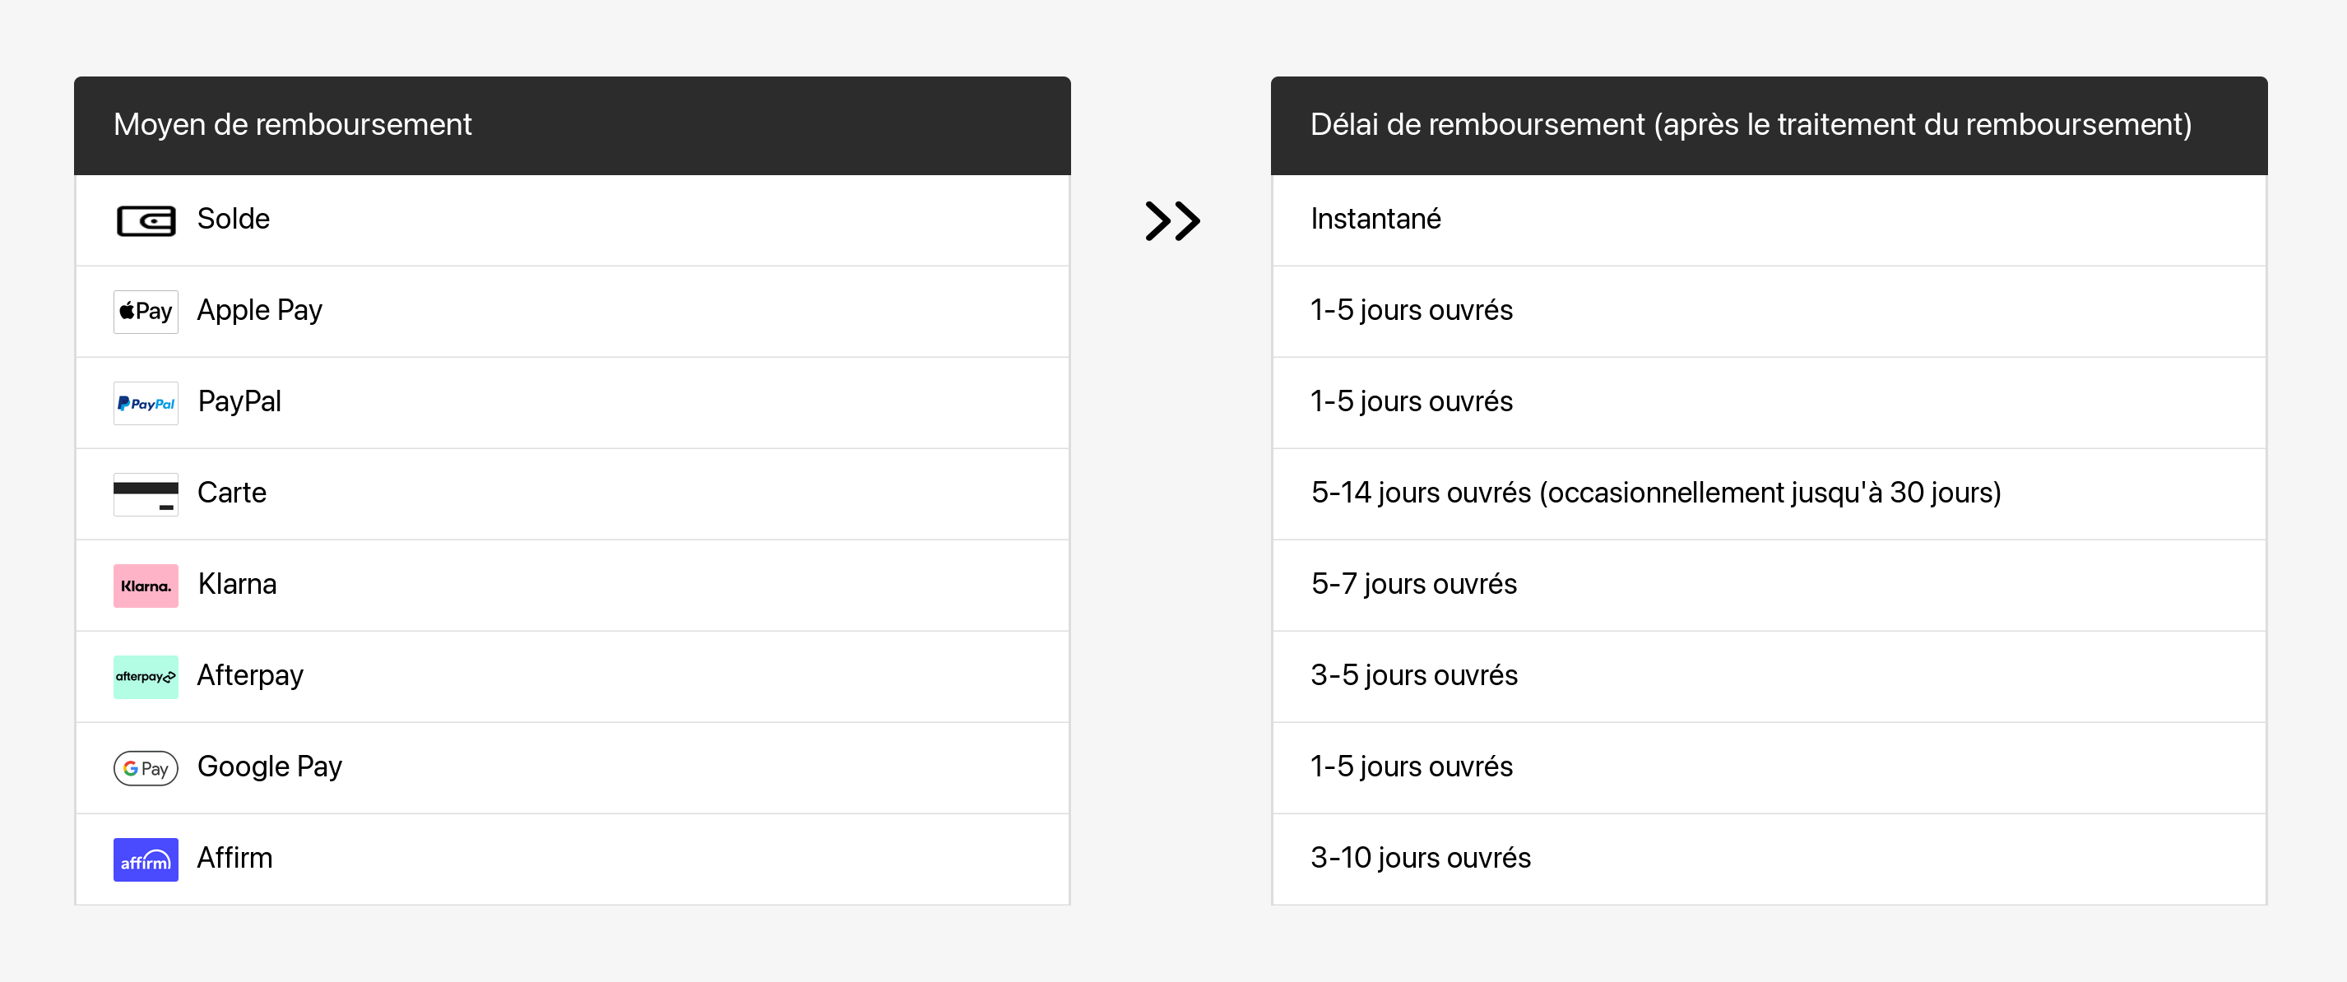2347x982 pixels.
Task: Click the Moyen de remboursement header
Action: click(x=293, y=125)
